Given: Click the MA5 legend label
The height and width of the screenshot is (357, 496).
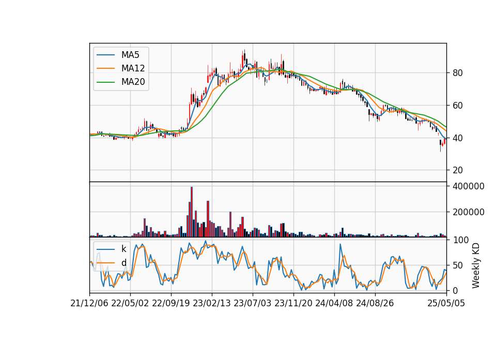Looking at the screenshot, I should tap(130, 55).
